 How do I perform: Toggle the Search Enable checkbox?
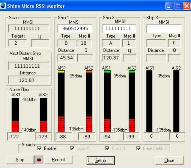pyautogui.click(x=39, y=148)
